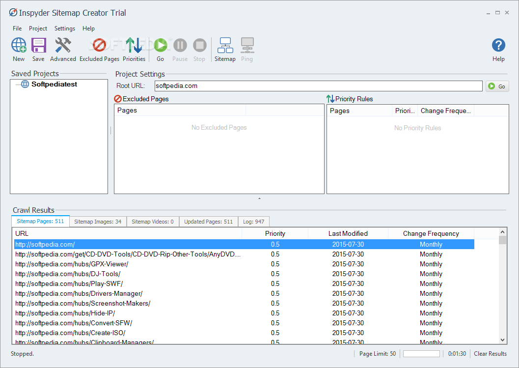Click Page Limit: 50 in status bar
Viewport: 519px width, 368px height.
click(378, 354)
